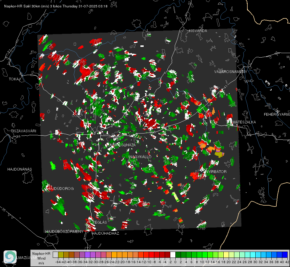The height and width of the screenshot is (267, 290).
Task: Click the NYÍREGYHÁZA city label
Action: 123,145
